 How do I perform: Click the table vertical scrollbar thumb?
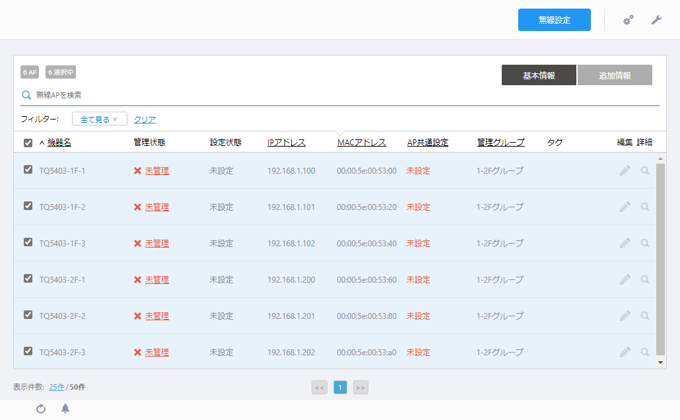pos(660,260)
